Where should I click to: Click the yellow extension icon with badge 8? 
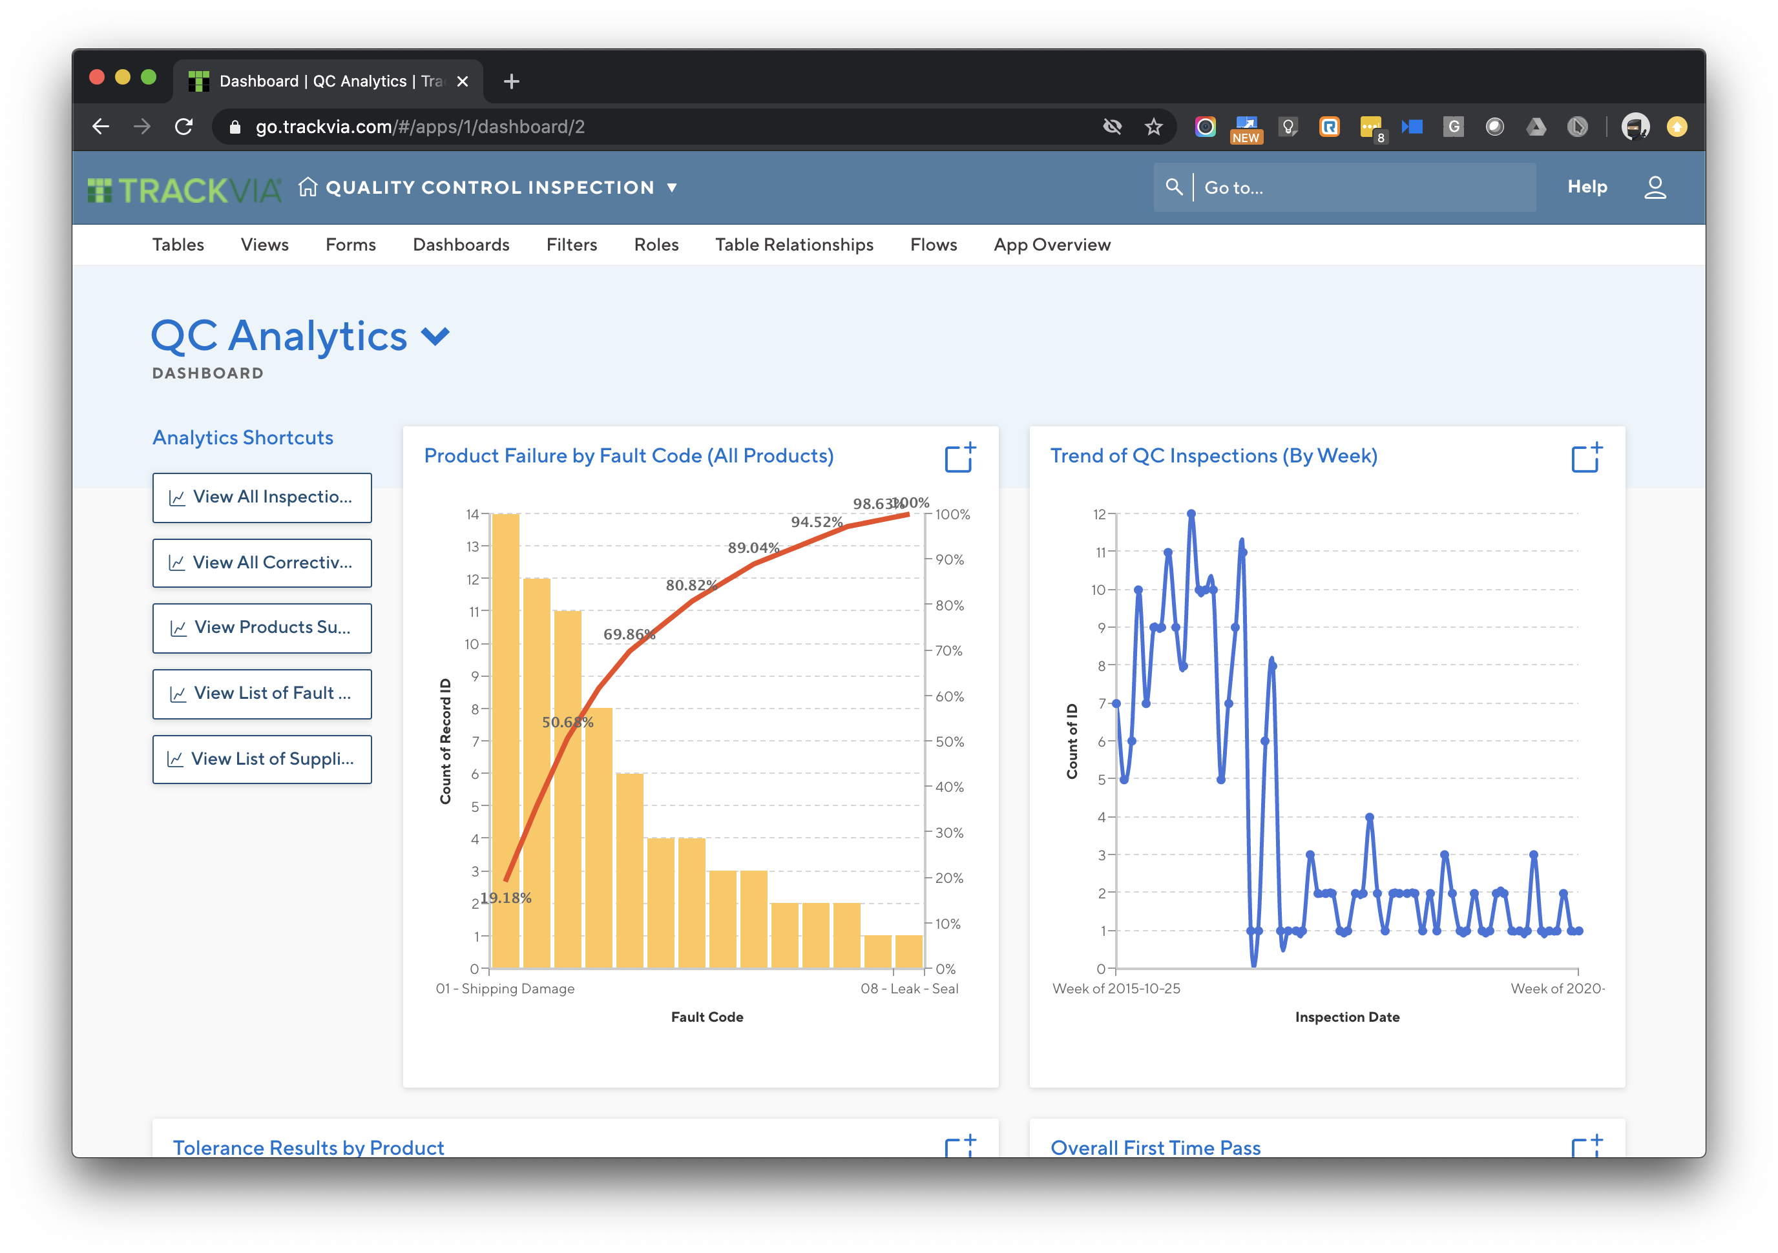coord(1372,128)
